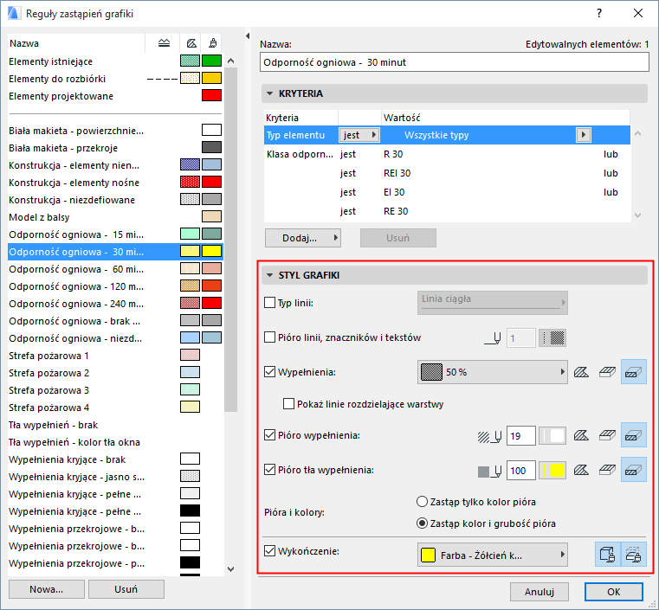659x610 pixels.
Task: Enable Pióro linii, znaczników i tekstów checkbox
Action: pyautogui.click(x=270, y=337)
